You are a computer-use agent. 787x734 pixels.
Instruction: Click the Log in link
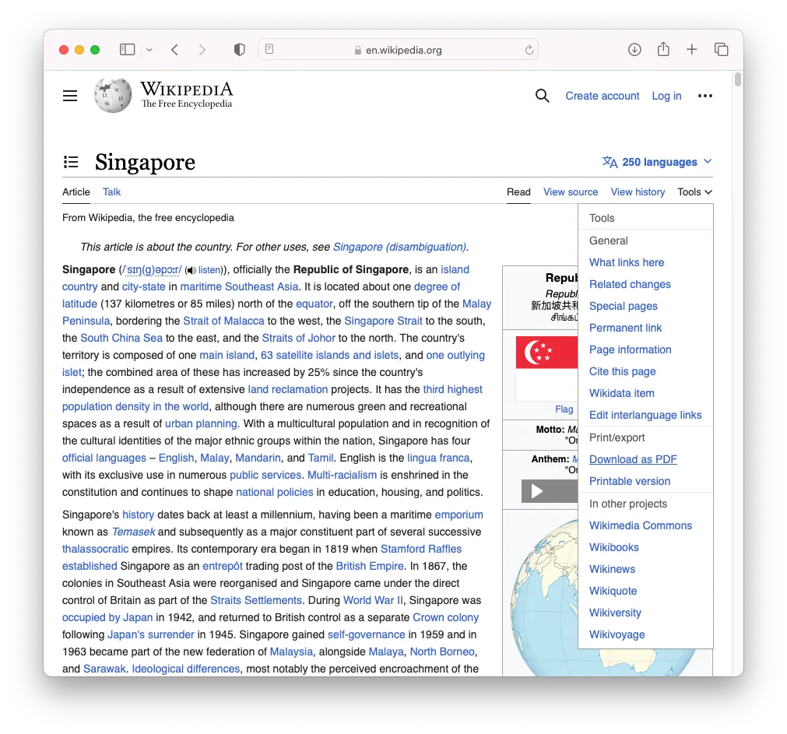pos(666,96)
